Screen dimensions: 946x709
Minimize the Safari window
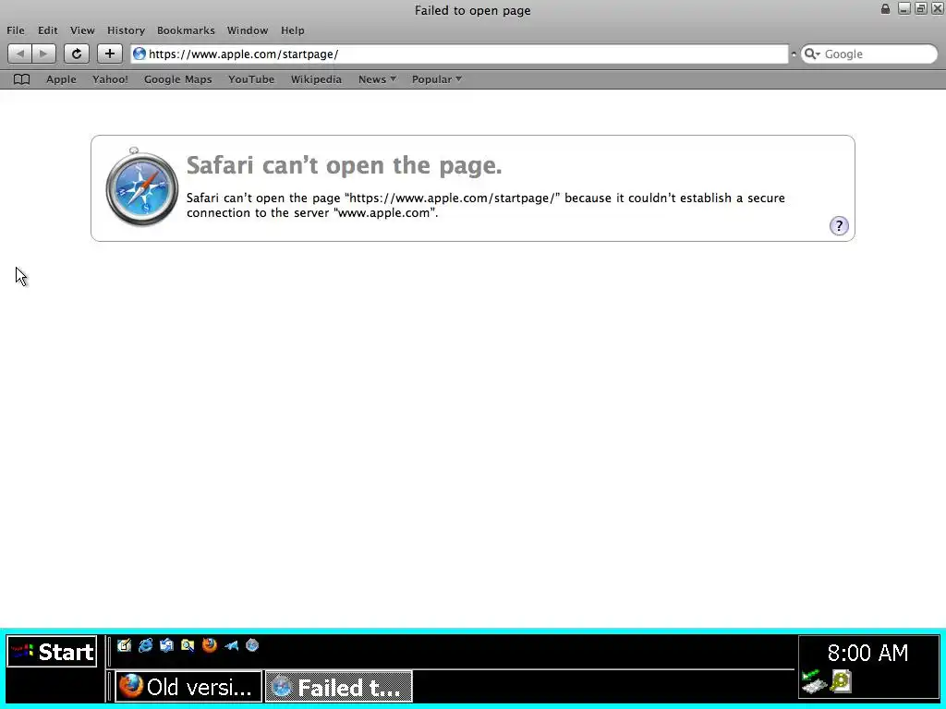click(904, 8)
